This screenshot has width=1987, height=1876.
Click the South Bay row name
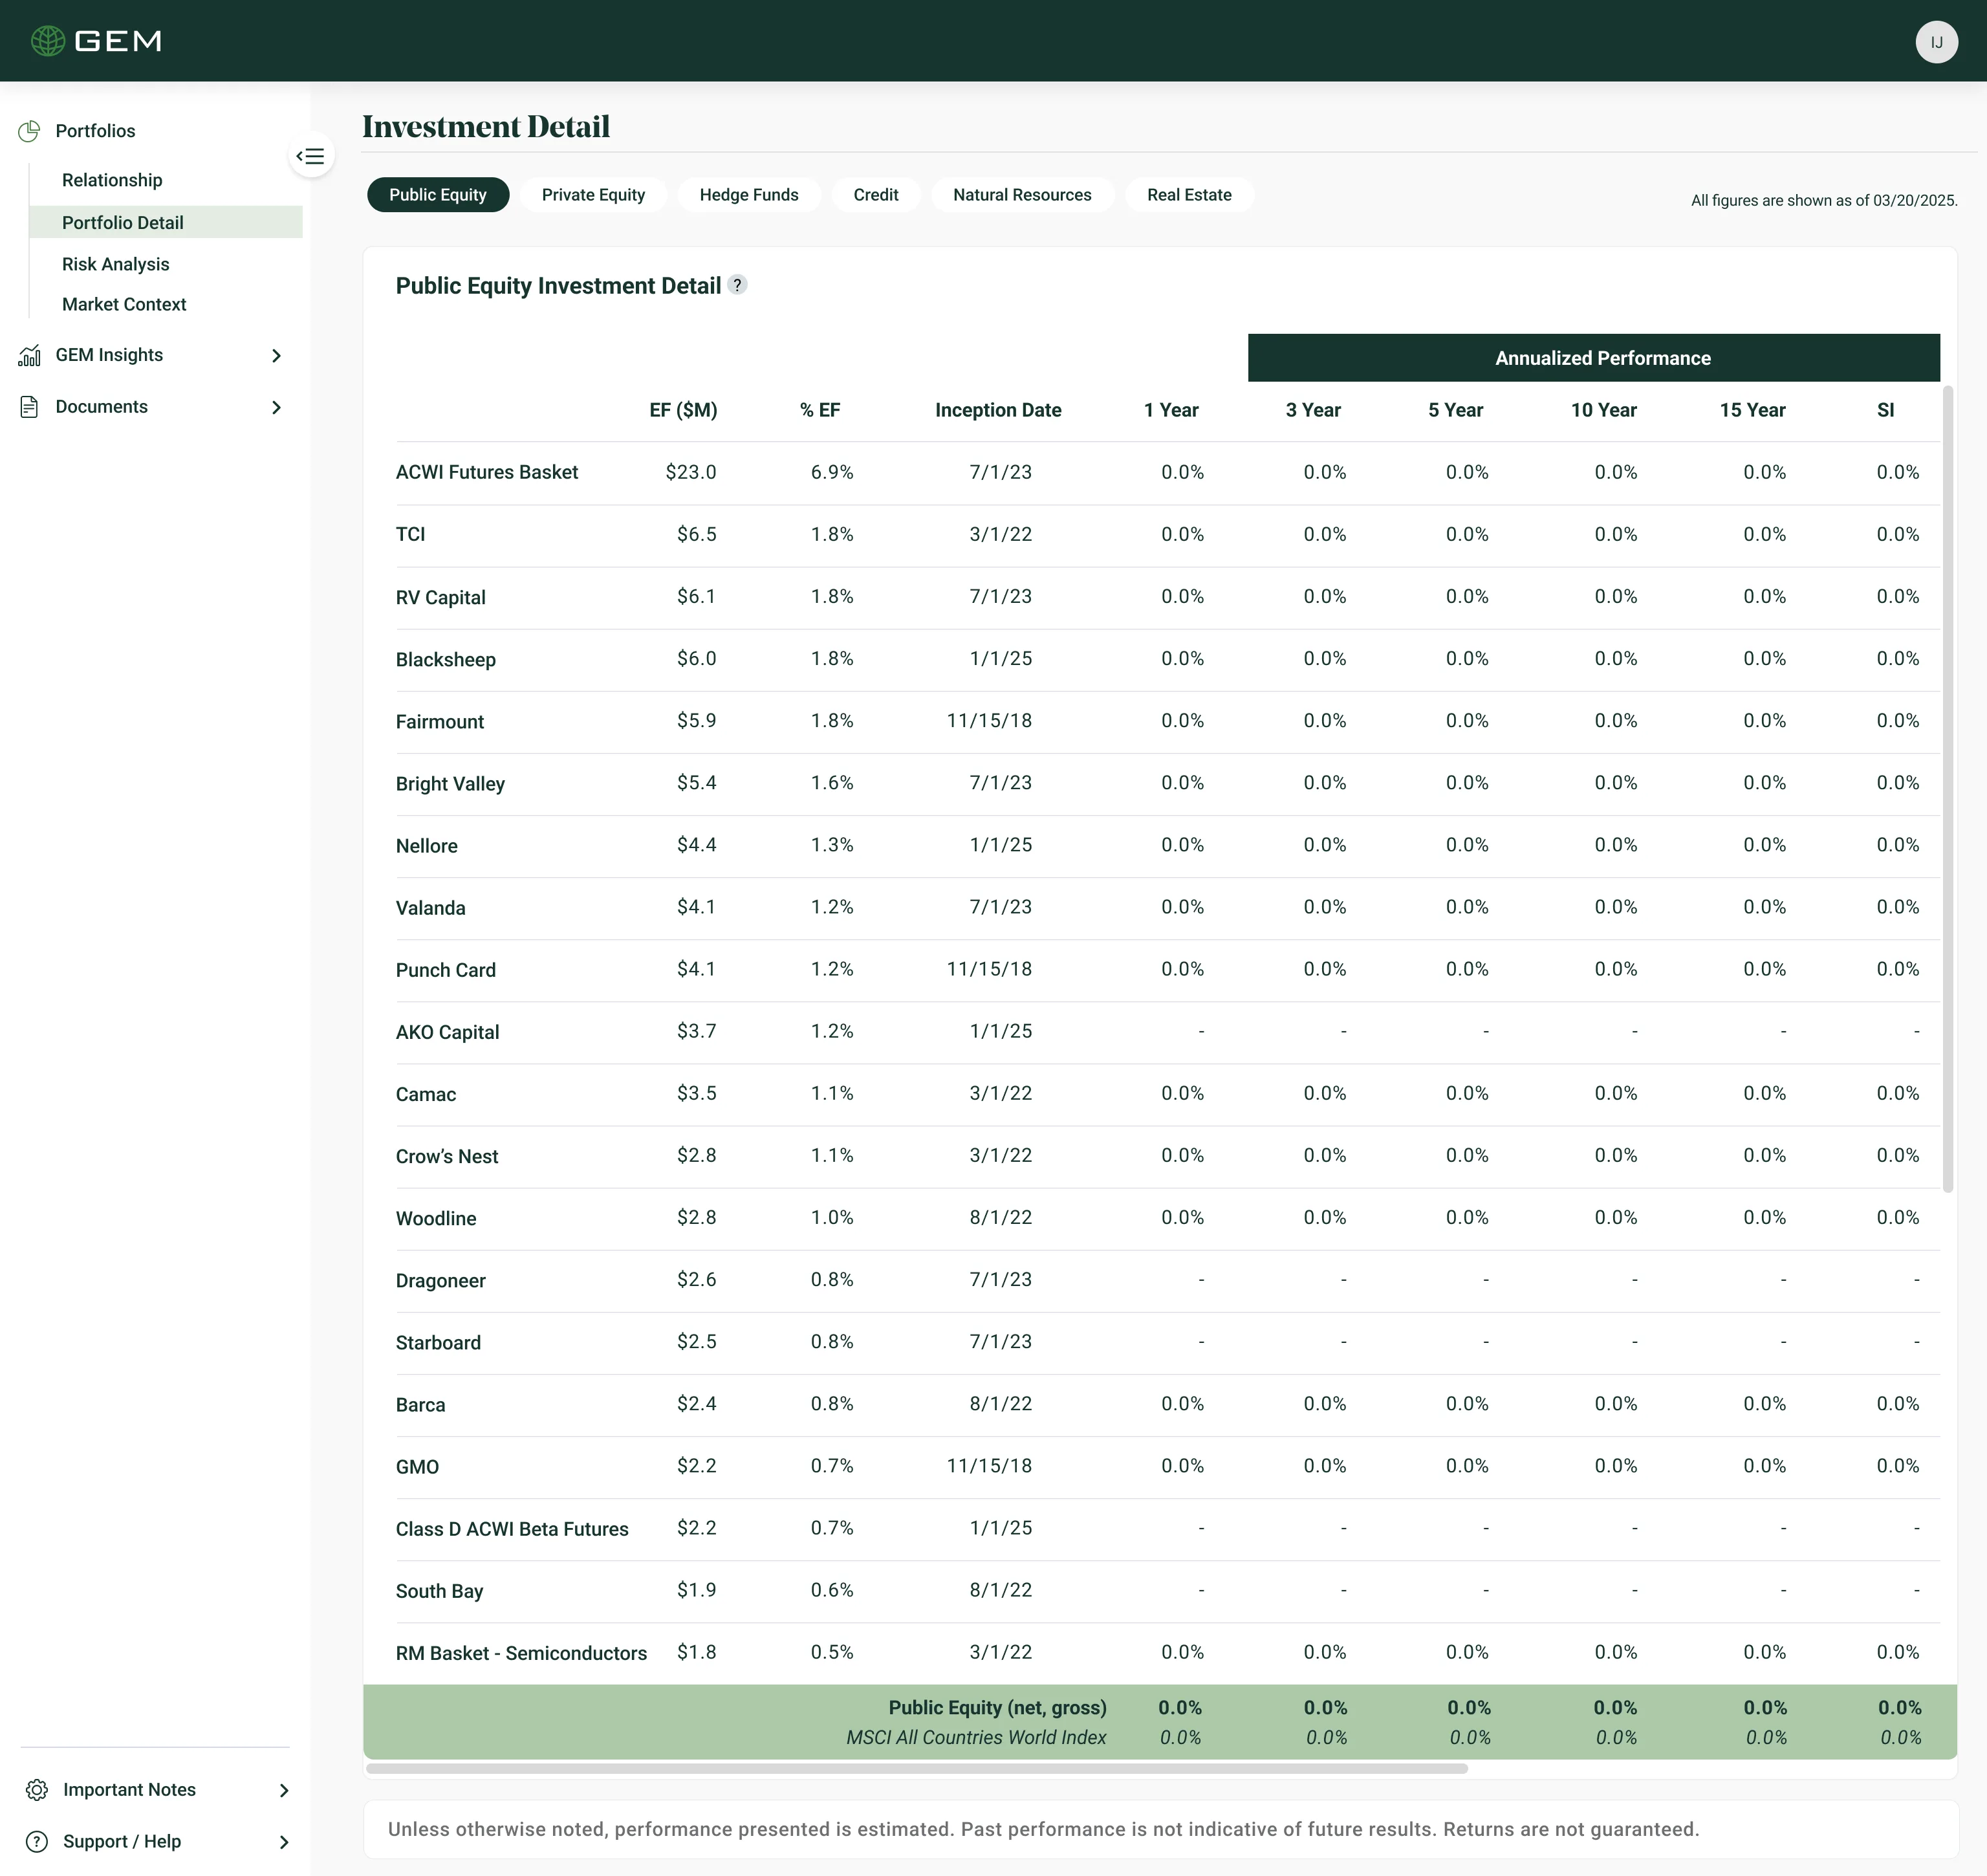(x=439, y=1591)
